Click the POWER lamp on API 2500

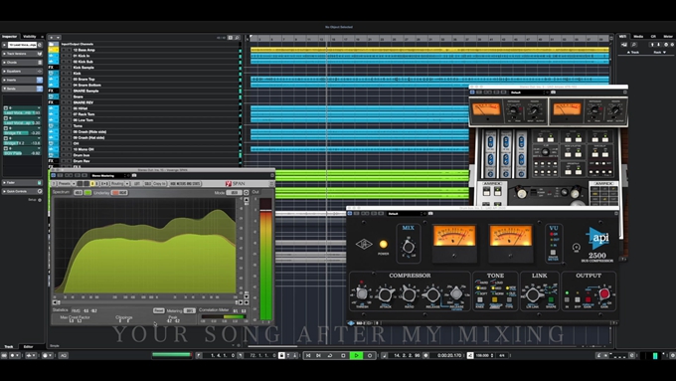[x=383, y=245]
